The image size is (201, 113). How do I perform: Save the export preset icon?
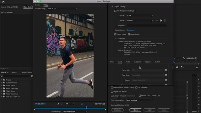157,20
